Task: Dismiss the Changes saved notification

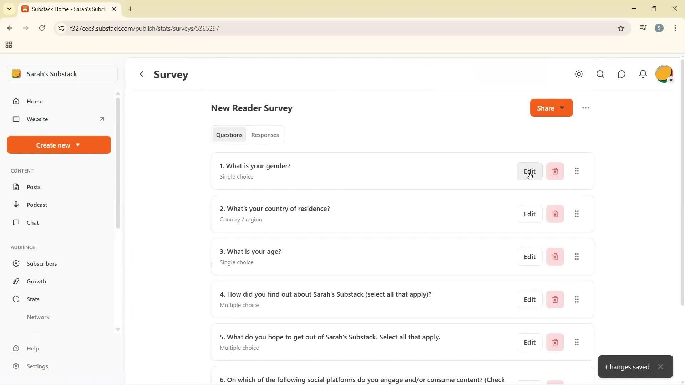Action: (x=660, y=366)
